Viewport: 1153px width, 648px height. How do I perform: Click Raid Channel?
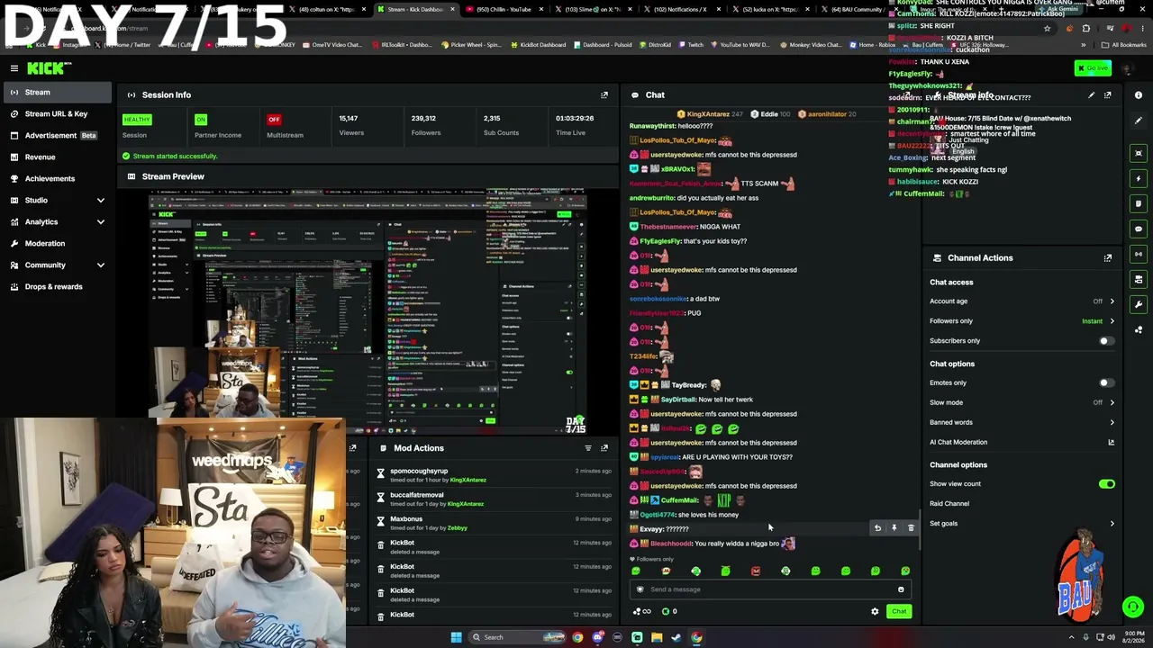click(949, 504)
